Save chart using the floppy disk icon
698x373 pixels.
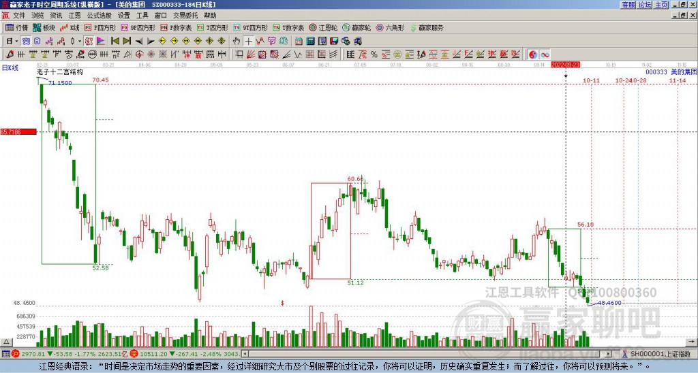(x=334, y=42)
